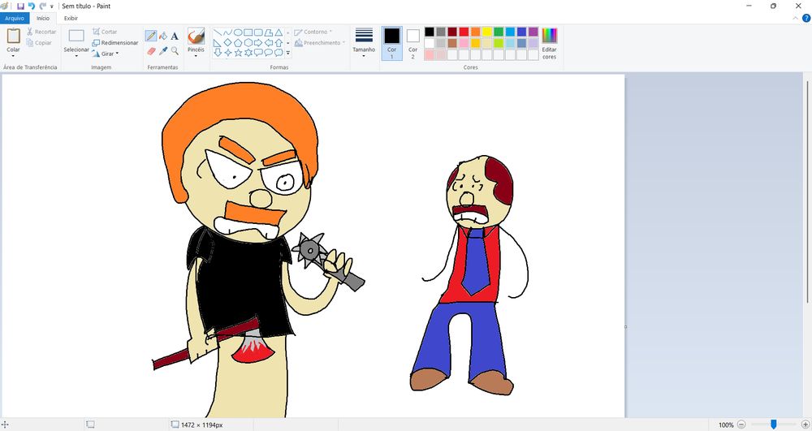Expand the full shapes gallery

point(288,52)
